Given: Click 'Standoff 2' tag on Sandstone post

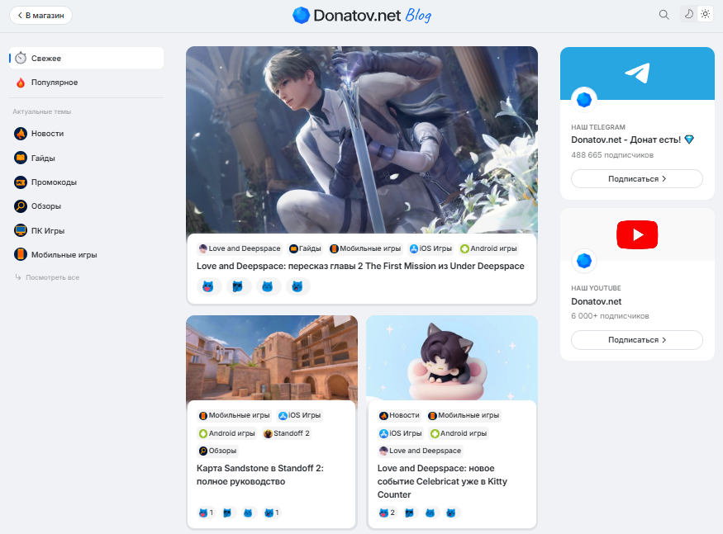Looking at the screenshot, I should pyautogui.click(x=287, y=433).
